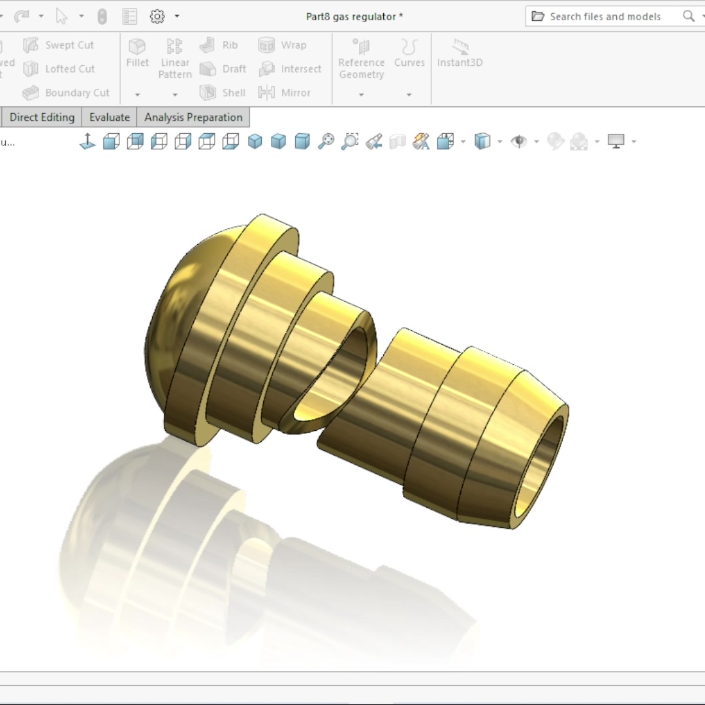Open the View Orientation cube icon
This screenshot has width=705, height=705.
446,141
